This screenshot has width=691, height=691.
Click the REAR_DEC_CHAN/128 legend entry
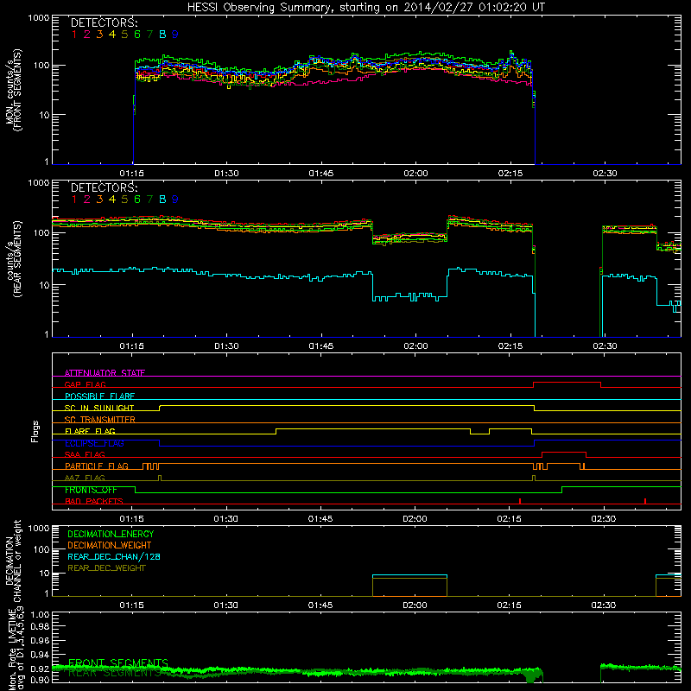[x=114, y=557]
